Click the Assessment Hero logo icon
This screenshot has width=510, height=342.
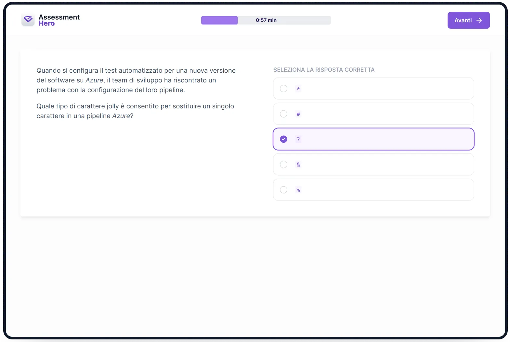28,20
